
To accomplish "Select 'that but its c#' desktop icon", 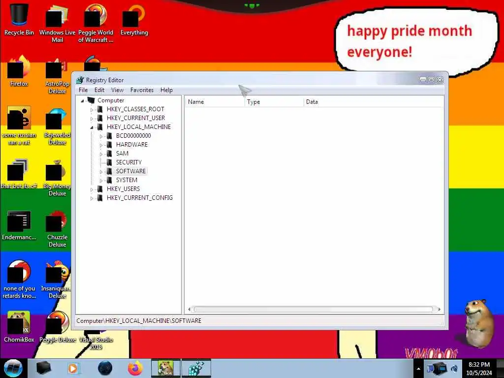I will pos(19,173).
